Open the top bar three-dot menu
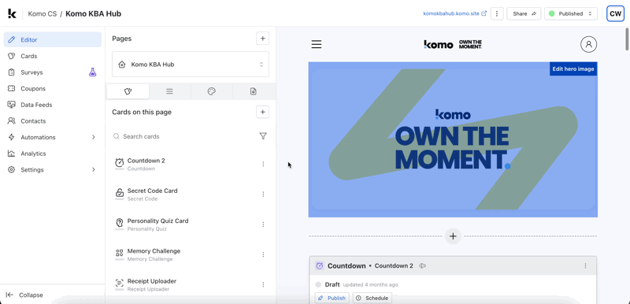630x304 pixels. [497, 13]
